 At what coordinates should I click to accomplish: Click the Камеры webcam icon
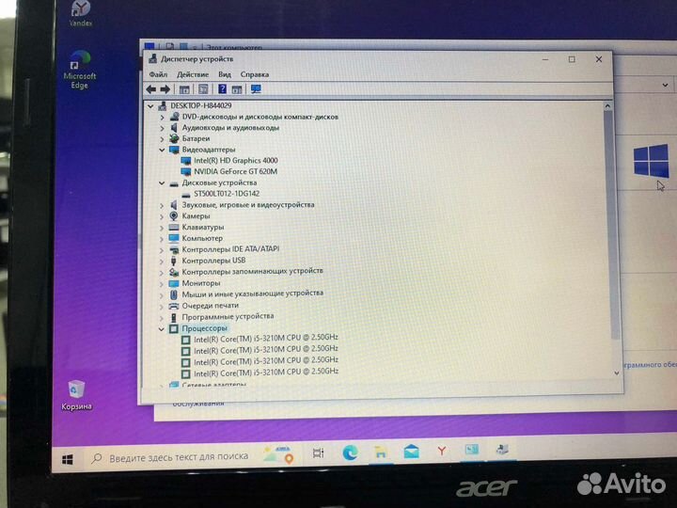pos(174,216)
